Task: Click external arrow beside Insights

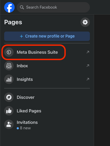Action: tap(88, 79)
